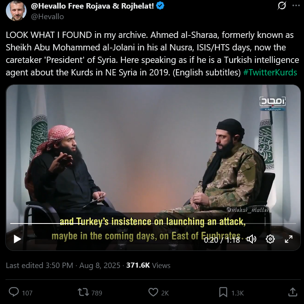Image resolution: width=304 pixels, height=304 pixels.
Task: Open the 371.6K Views count
Action: pos(148,265)
